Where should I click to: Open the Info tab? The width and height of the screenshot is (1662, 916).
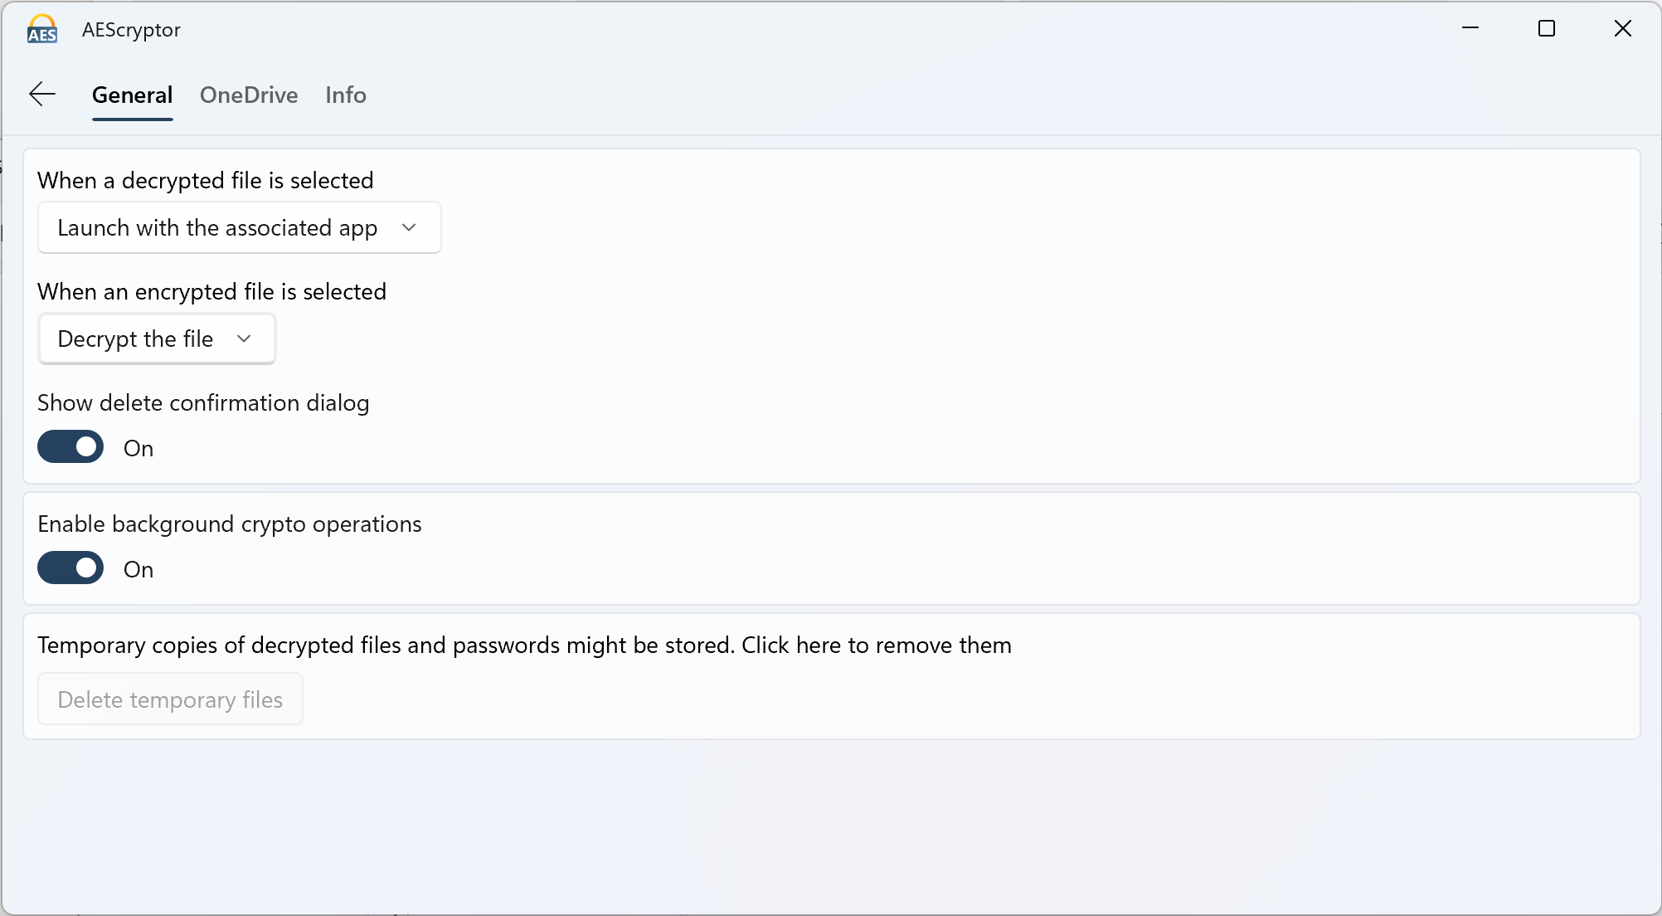(x=346, y=95)
